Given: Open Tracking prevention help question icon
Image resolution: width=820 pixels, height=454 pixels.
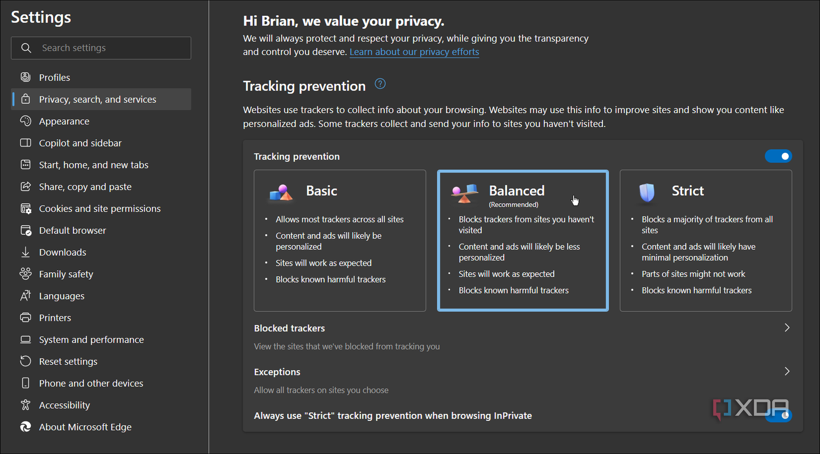Looking at the screenshot, I should click(380, 84).
